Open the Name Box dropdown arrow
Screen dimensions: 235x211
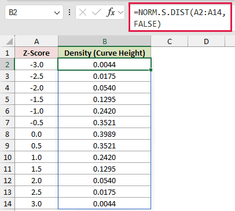(57, 13)
